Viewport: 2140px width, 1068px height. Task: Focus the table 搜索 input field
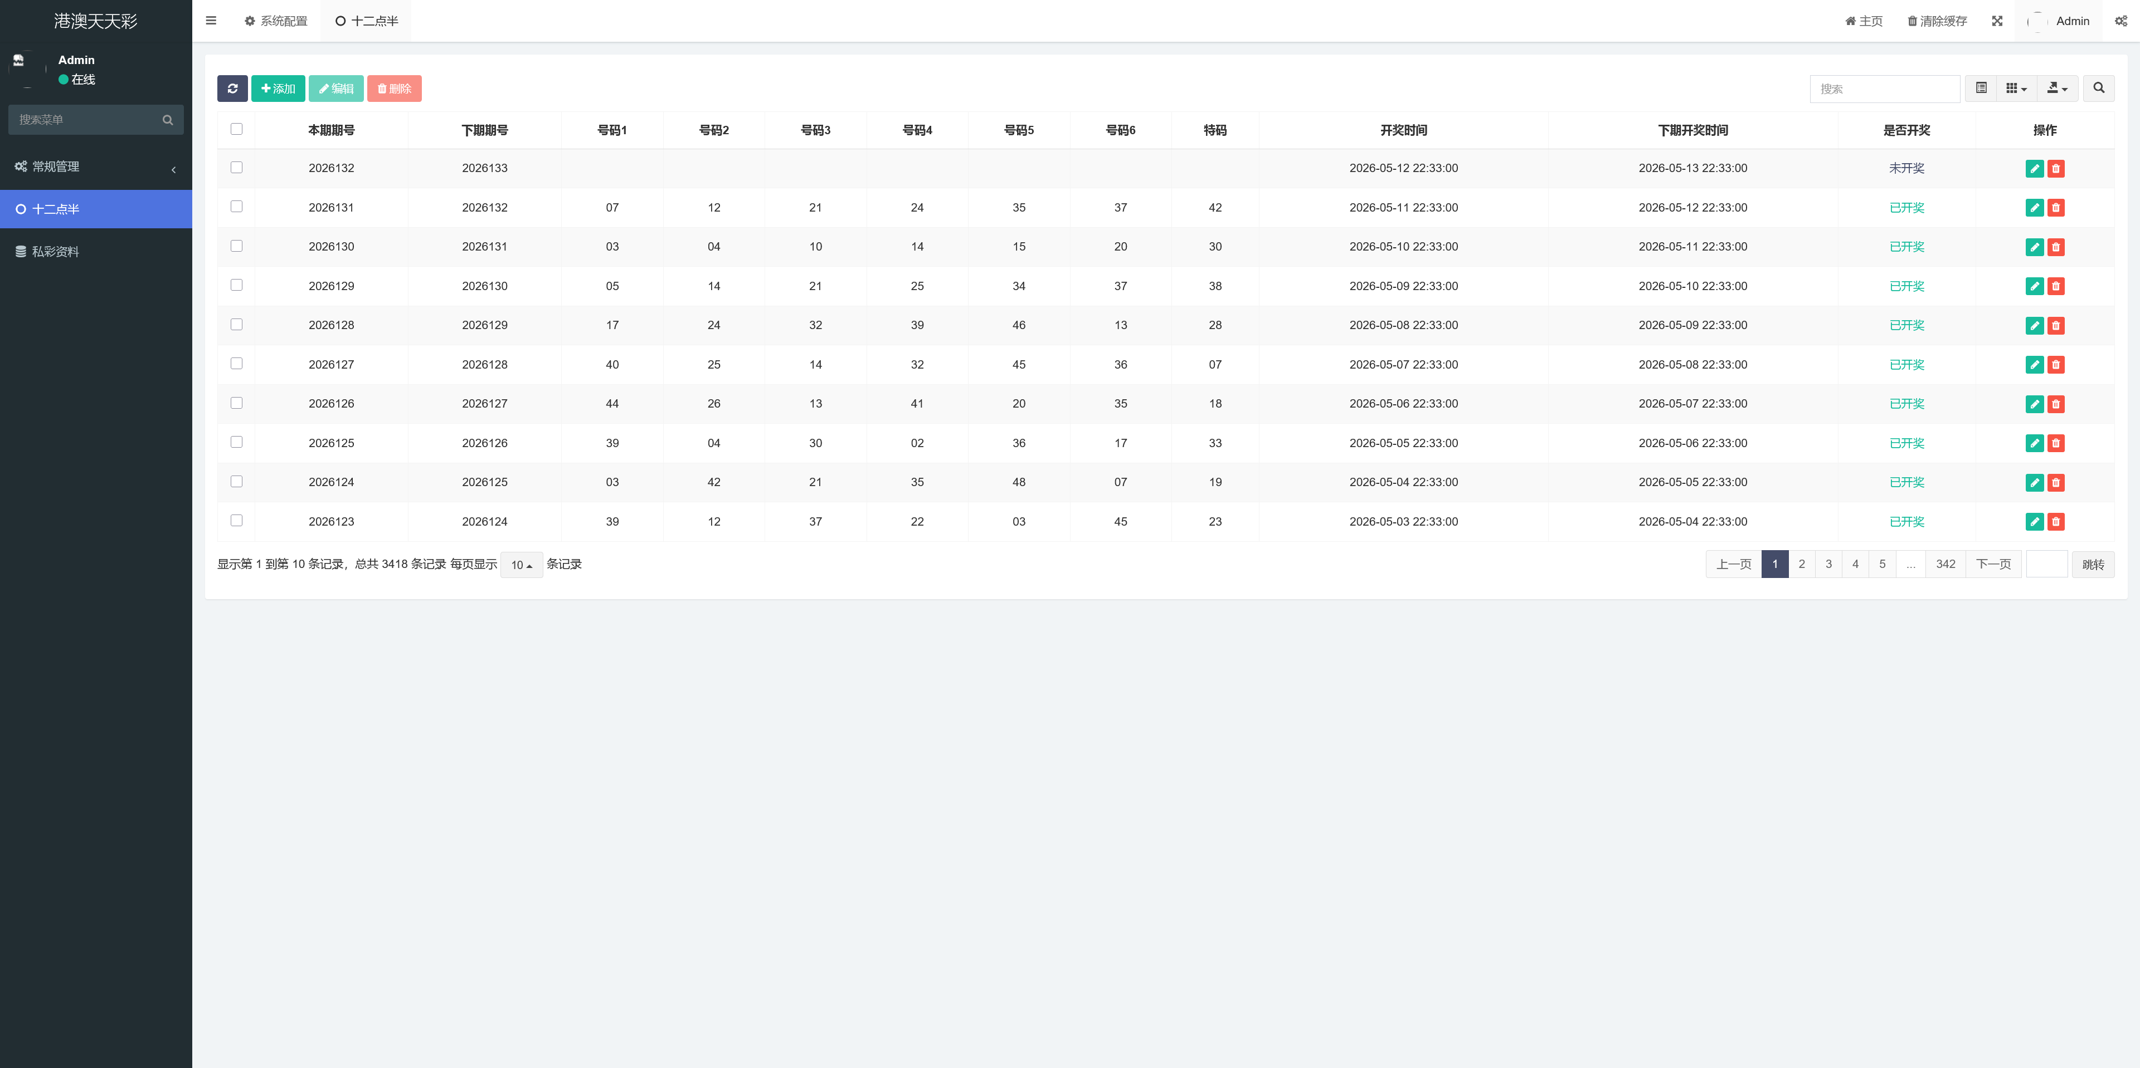(x=1884, y=89)
